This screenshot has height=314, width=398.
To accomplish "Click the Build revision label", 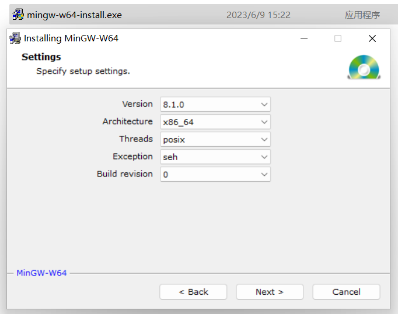I will click(125, 174).
